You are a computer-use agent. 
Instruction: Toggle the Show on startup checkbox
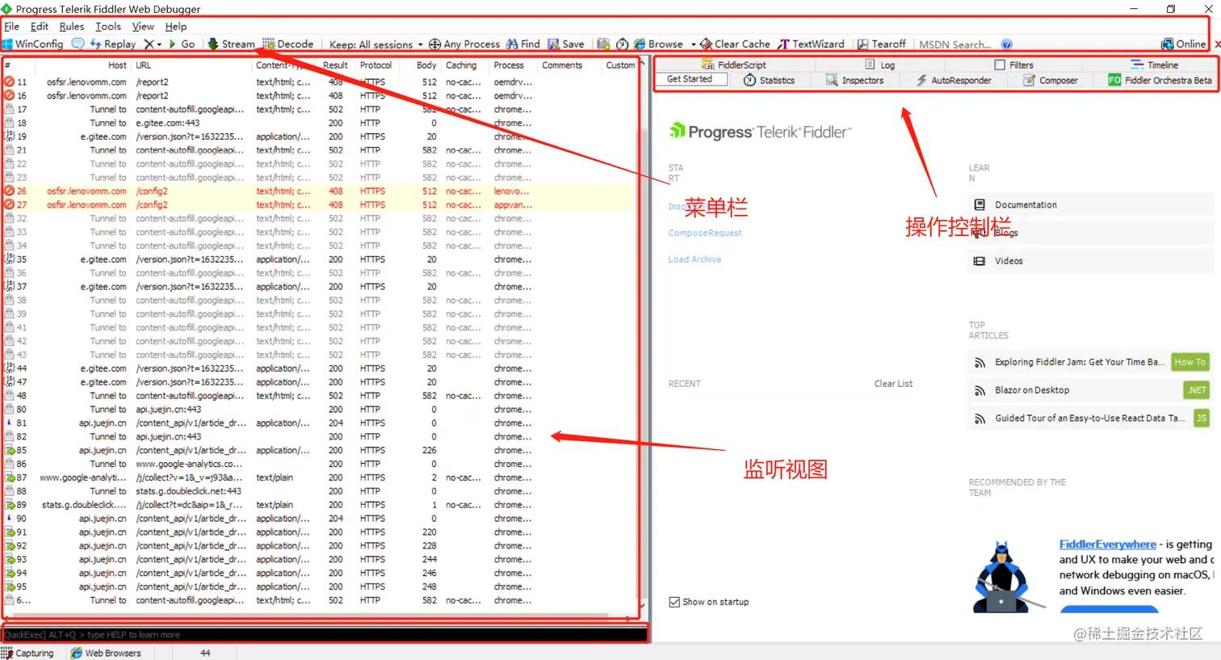(x=674, y=602)
